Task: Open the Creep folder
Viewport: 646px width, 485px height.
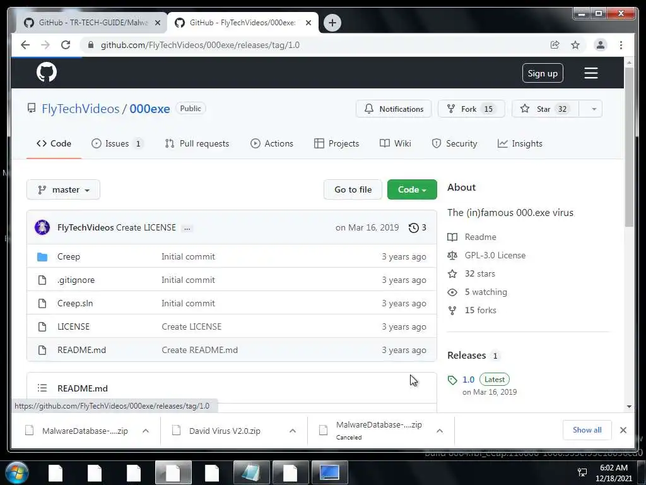Action: (x=68, y=256)
